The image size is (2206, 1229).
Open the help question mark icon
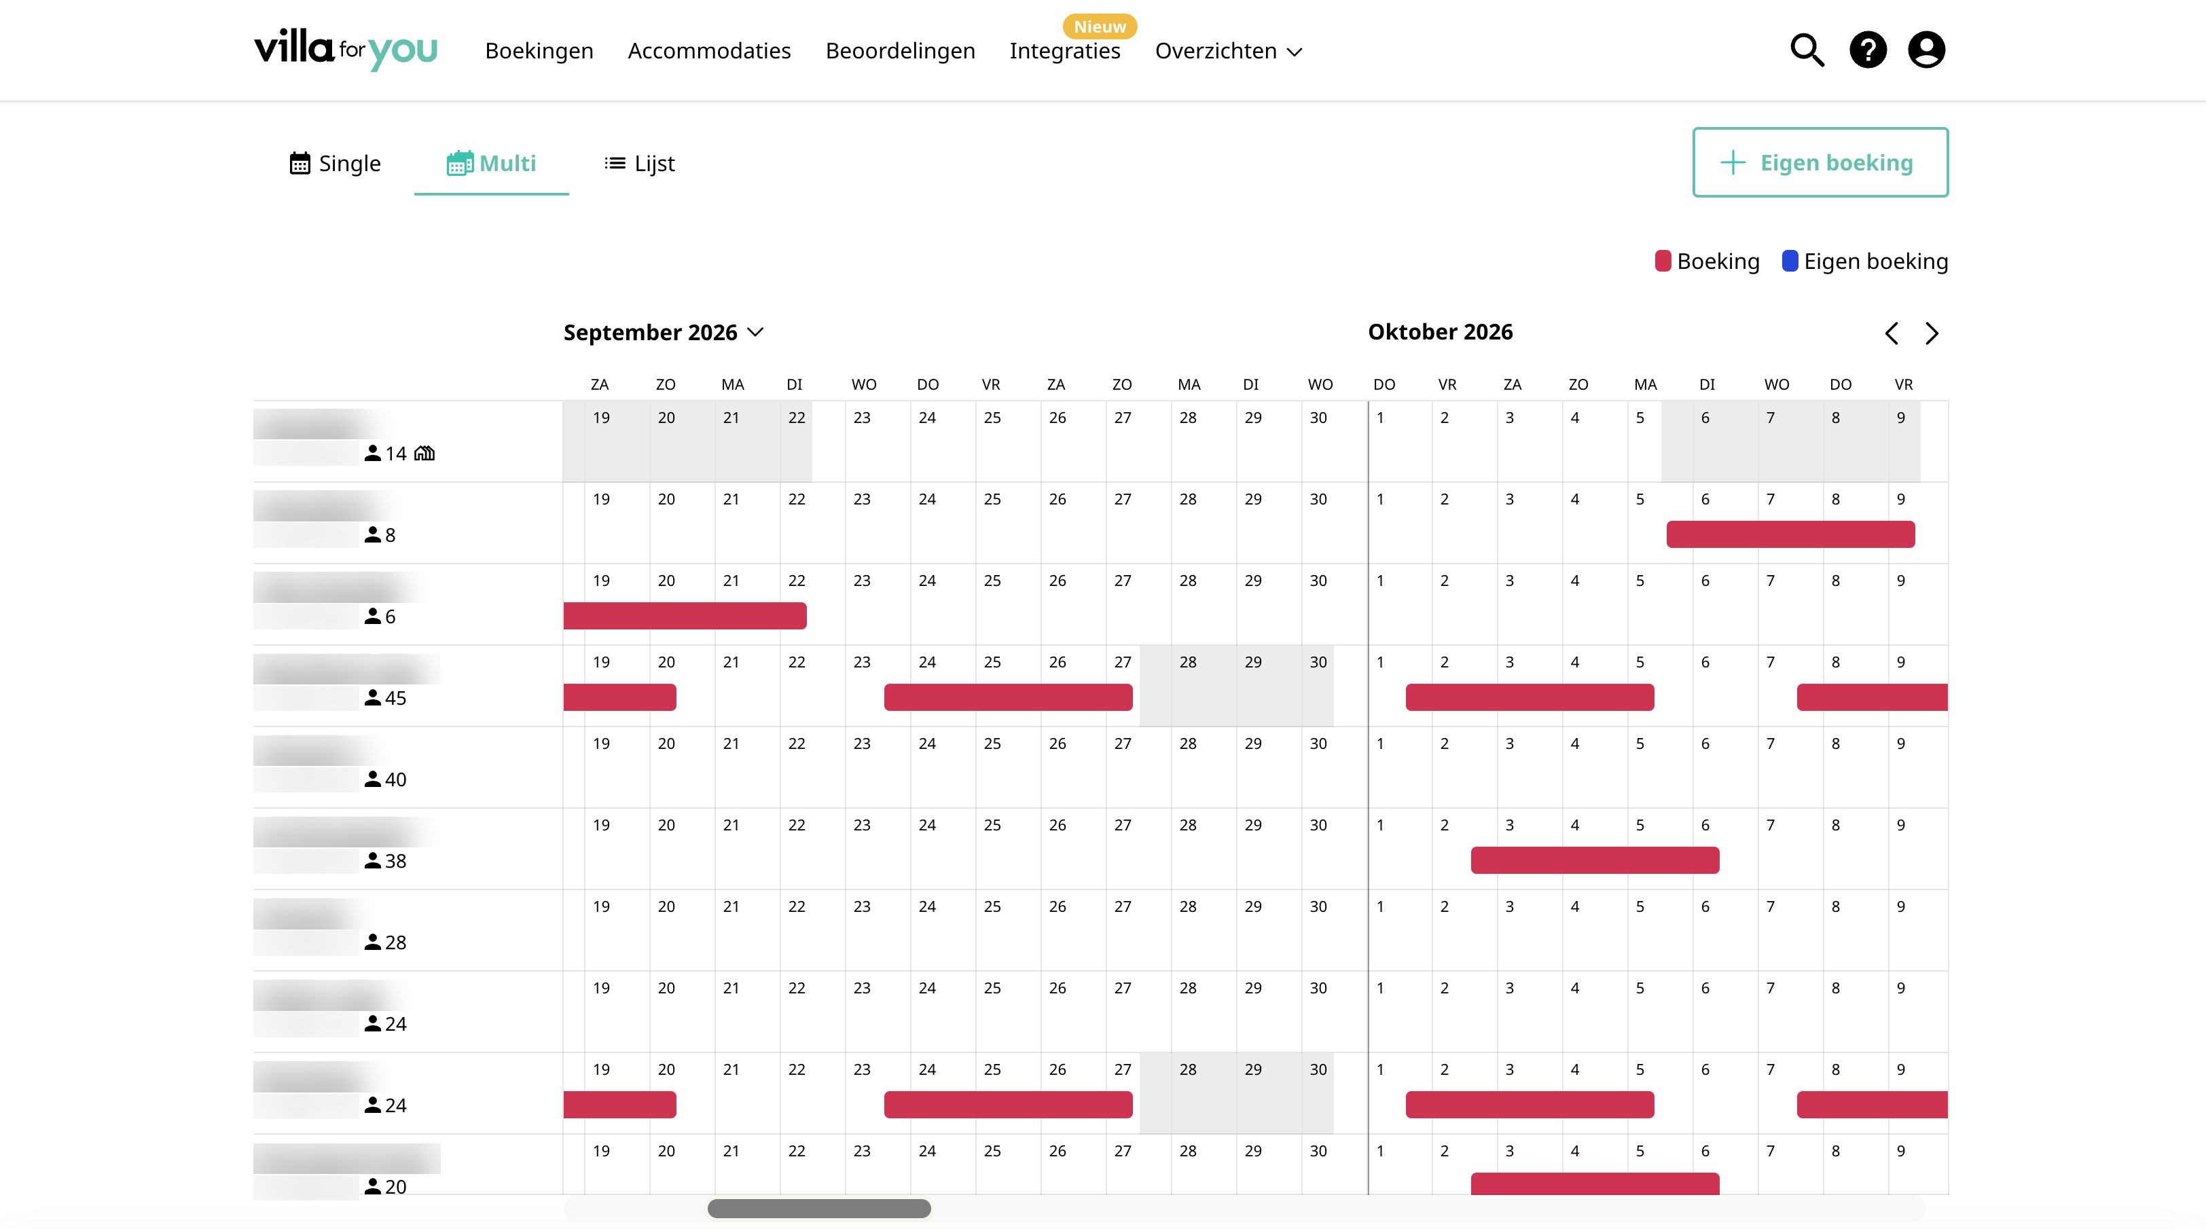click(x=1868, y=50)
